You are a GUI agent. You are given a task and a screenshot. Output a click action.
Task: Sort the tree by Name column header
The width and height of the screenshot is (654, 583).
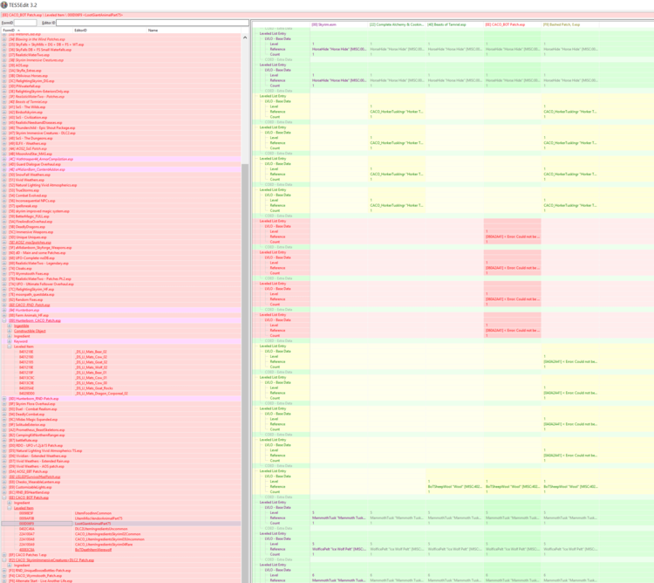point(194,30)
